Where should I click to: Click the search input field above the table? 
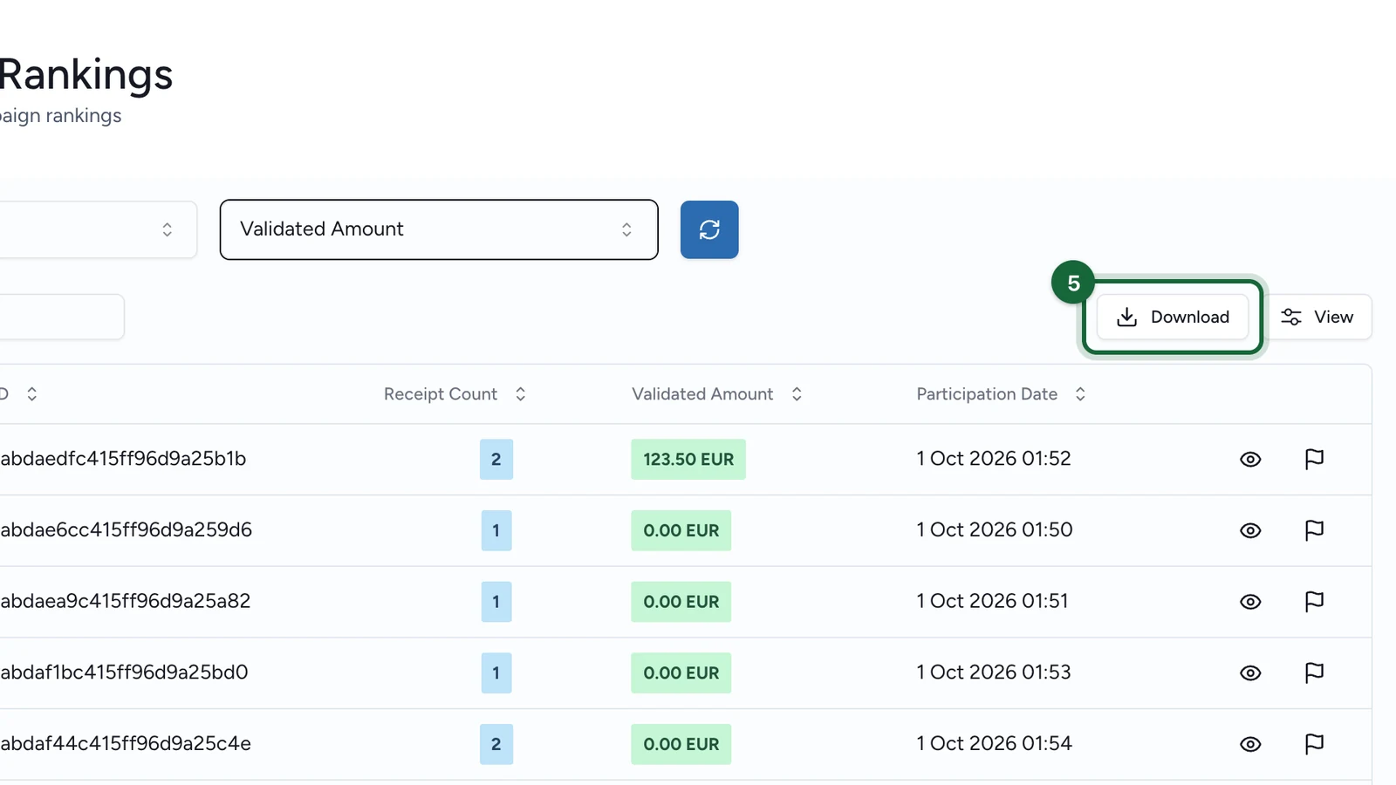coord(61,317)
